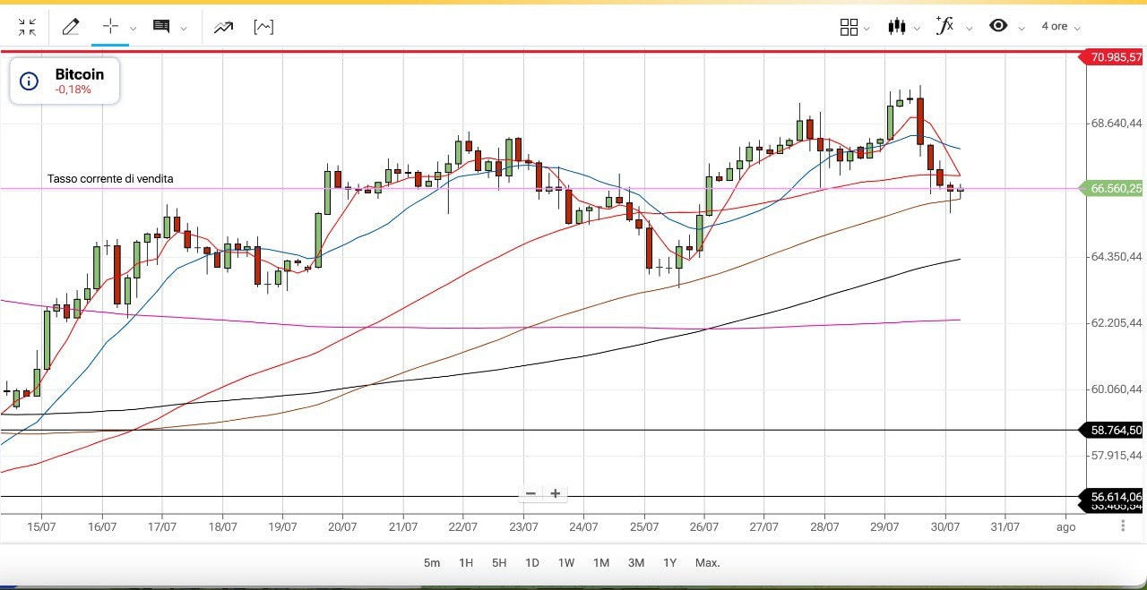This screenshot has width=1147, height=590.
Task: Click the 'ago' month axis label
Action: click(1065, 528)
